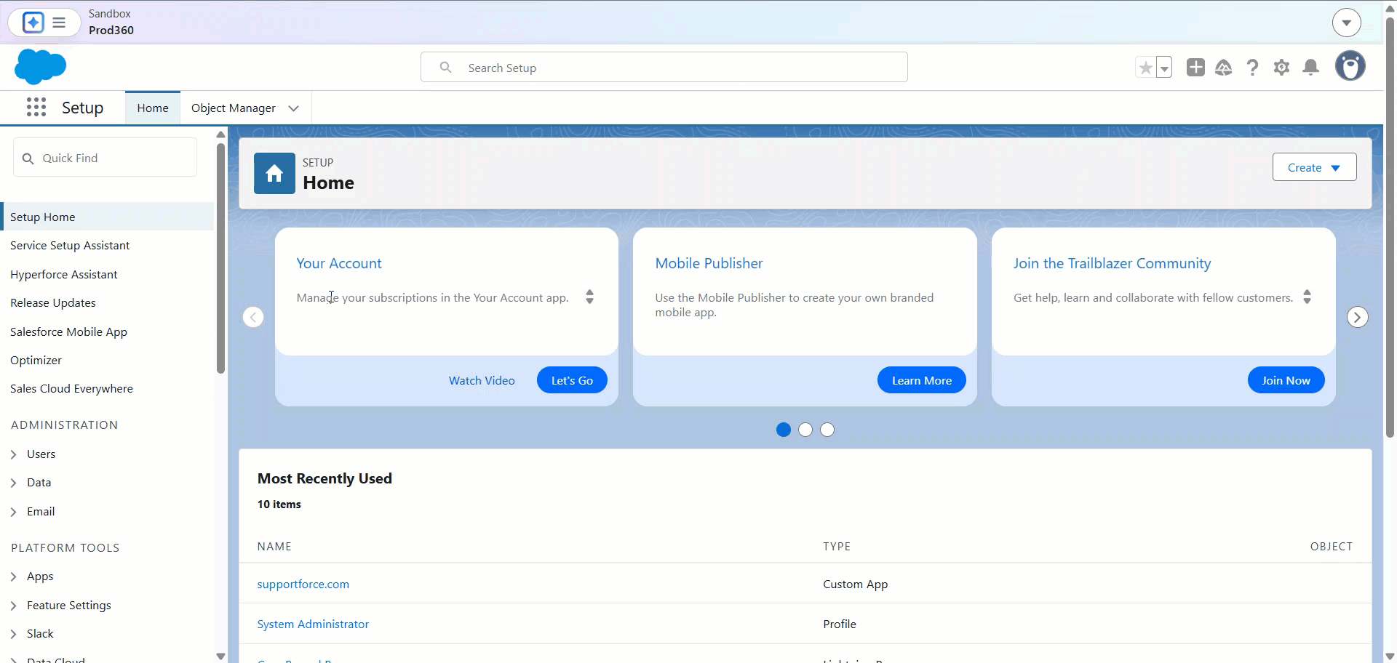This screenshot has height=663, width=1397.
Task: Expand the Users tree node
Action: click(x=14, y=454)
